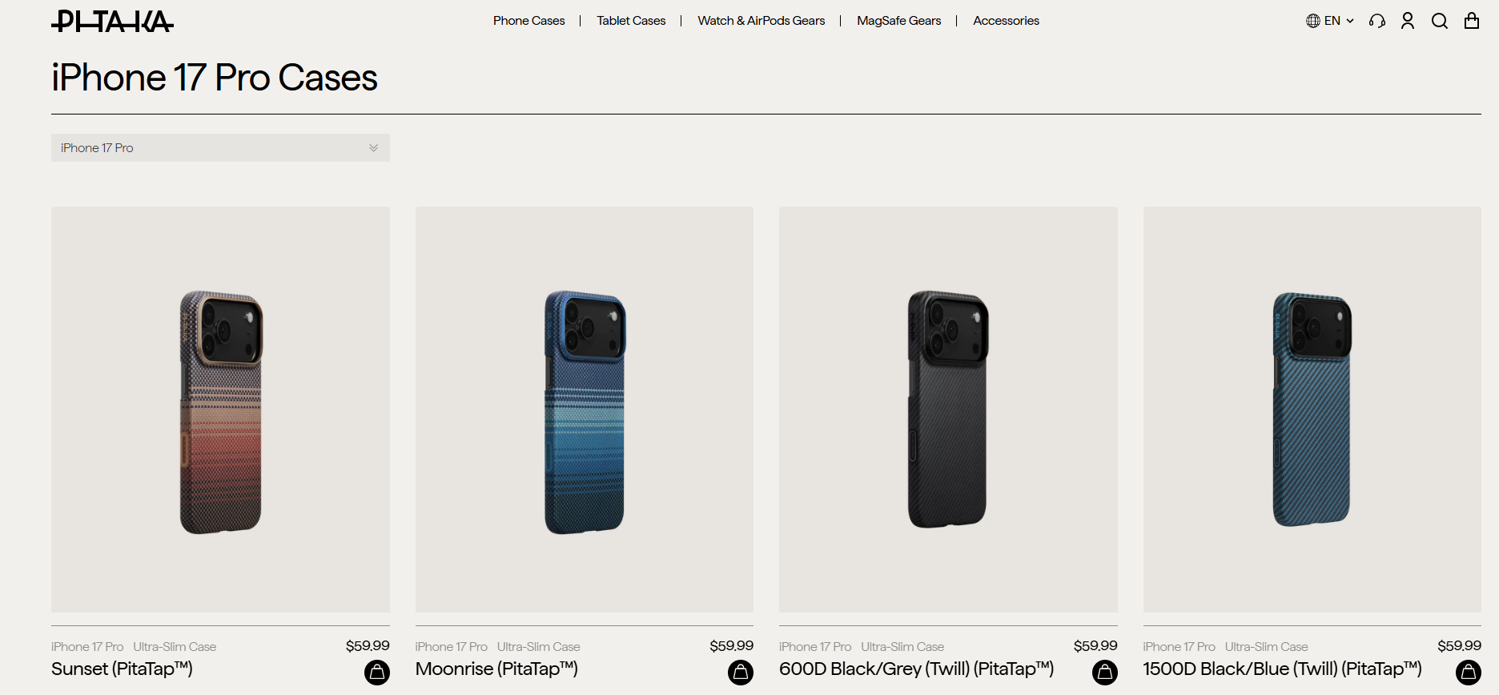Open the customer support headset icon
Image resolution: width=1499 pixels, height=695 pixels.
coord(1377,21)
